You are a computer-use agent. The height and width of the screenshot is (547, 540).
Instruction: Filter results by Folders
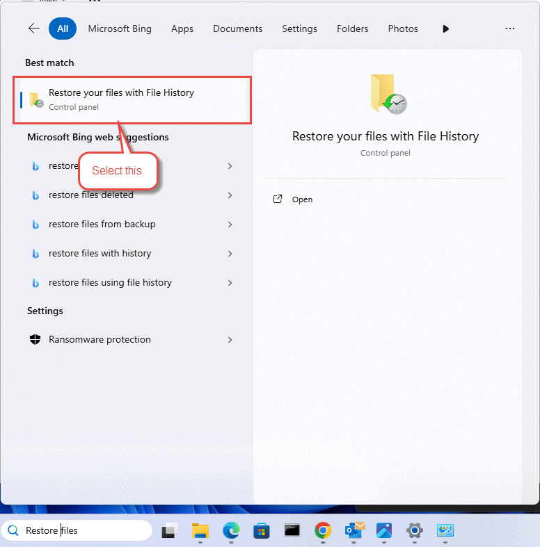[x=352, y=28]
